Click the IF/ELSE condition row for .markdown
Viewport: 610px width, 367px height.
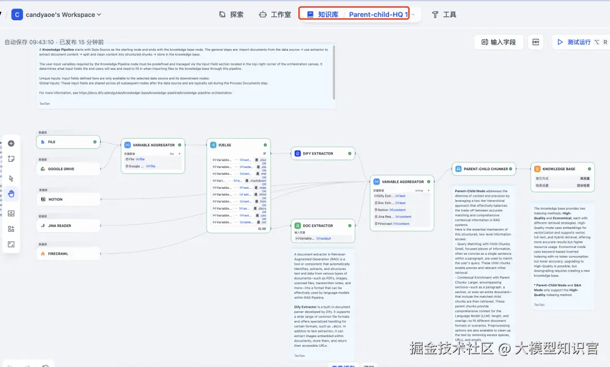point(239,180)
